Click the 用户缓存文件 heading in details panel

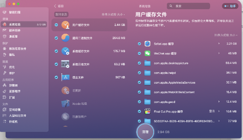(x=151, y=15)
